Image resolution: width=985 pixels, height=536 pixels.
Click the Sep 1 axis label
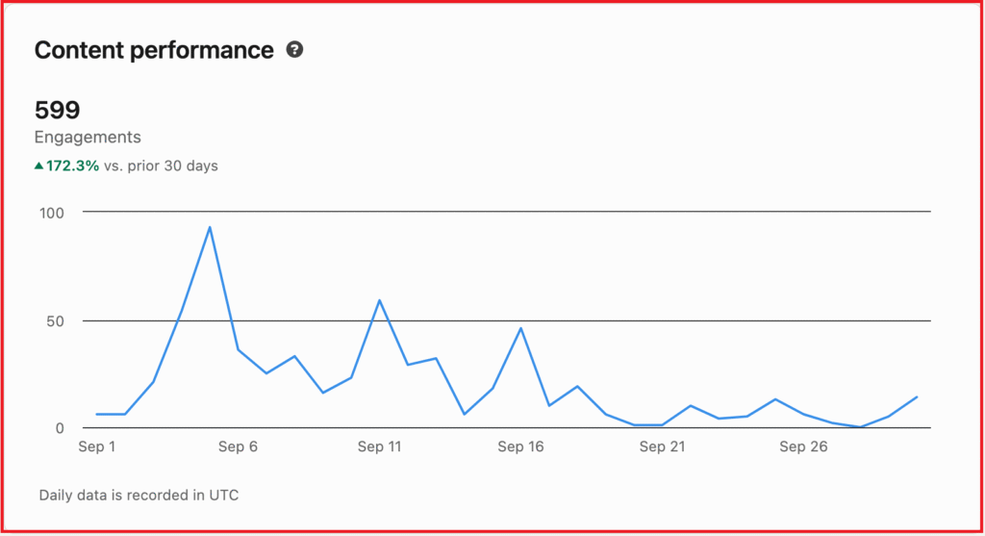96,447
